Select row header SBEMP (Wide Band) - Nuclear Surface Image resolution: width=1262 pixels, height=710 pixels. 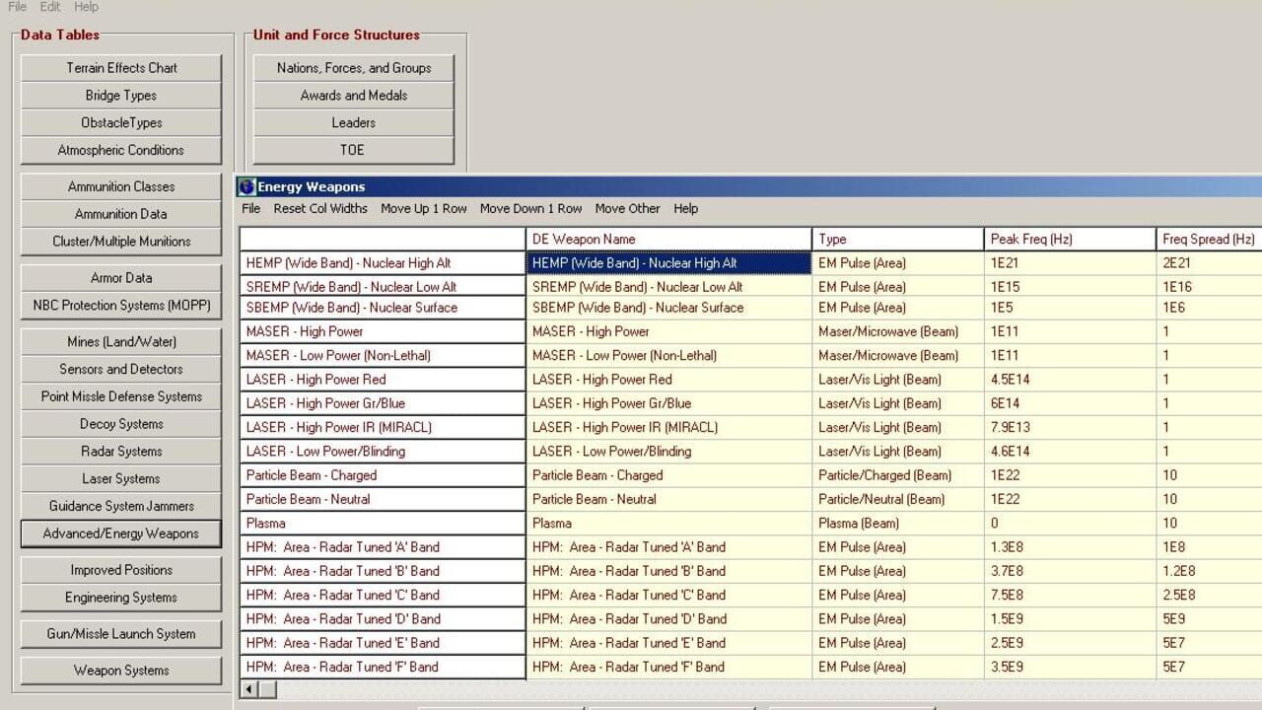point(383,308)
